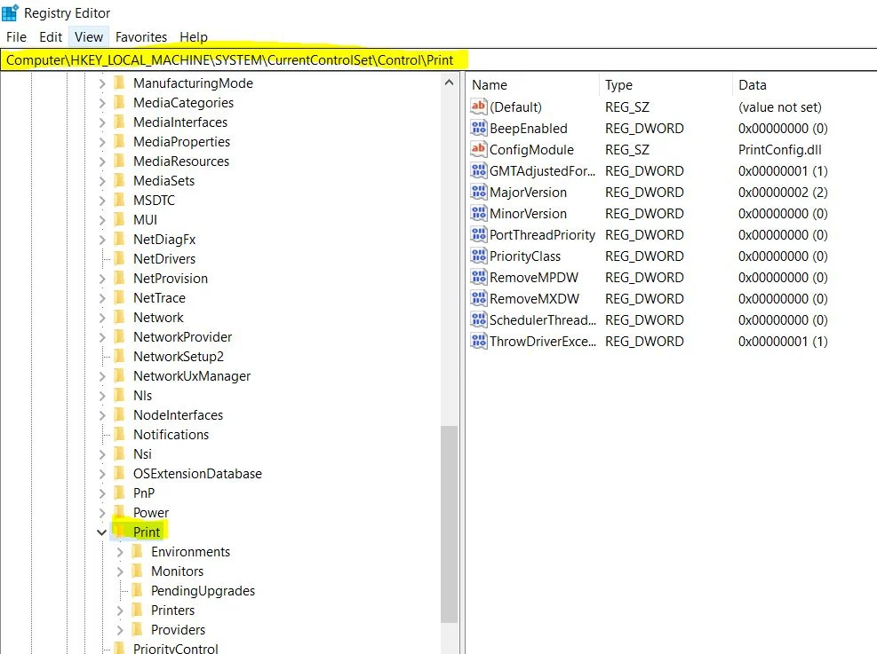Click the ConfigModule string value icon
The height and width of the screenshot is (654, 877).
pyautogui.click(x=479, y=150)
